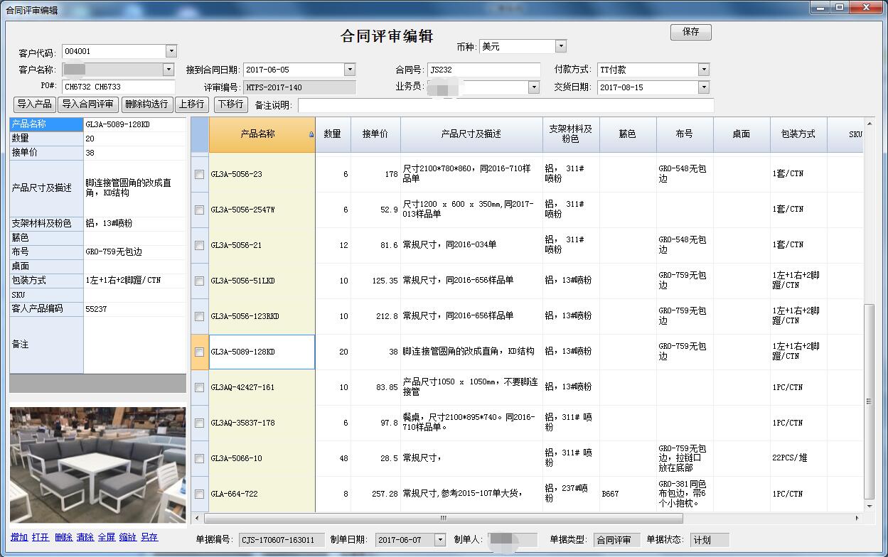Viewport: 888px width, 557px height.
Task: Click the furniture product photo thumbnail
Action: [98, 464]
